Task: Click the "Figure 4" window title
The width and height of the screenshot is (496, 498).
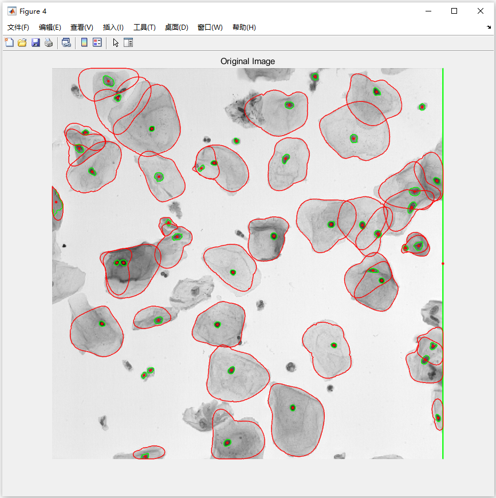Action: point(33,11)
